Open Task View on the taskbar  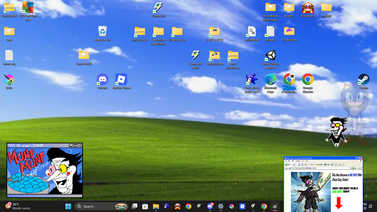(134, 206)
